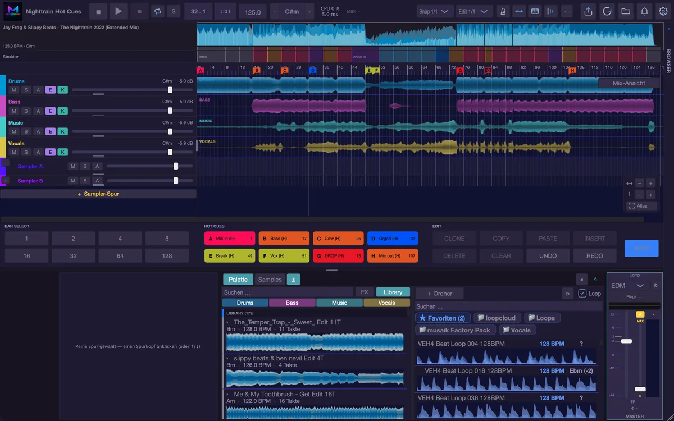Open the notifications bell icon

(x=644, y=11)
